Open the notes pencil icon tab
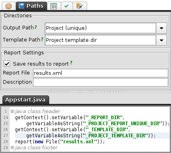Screen dimensions: 171x153 click(79, 6)
